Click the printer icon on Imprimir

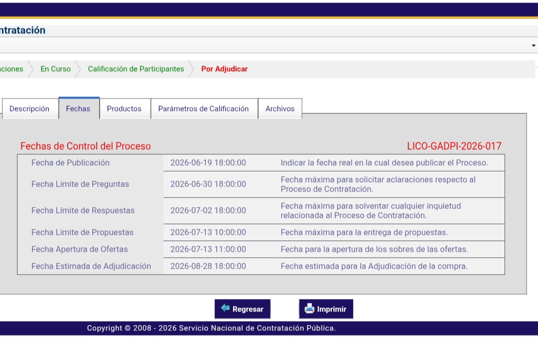pos(309,309)
